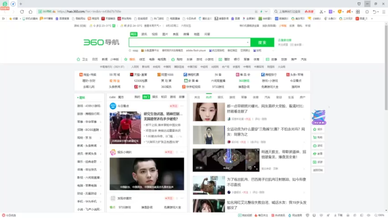Screen dimensions: 388x218
Task: Open the 淘宝·特卖 site link with icon
Action: (88, 75)
